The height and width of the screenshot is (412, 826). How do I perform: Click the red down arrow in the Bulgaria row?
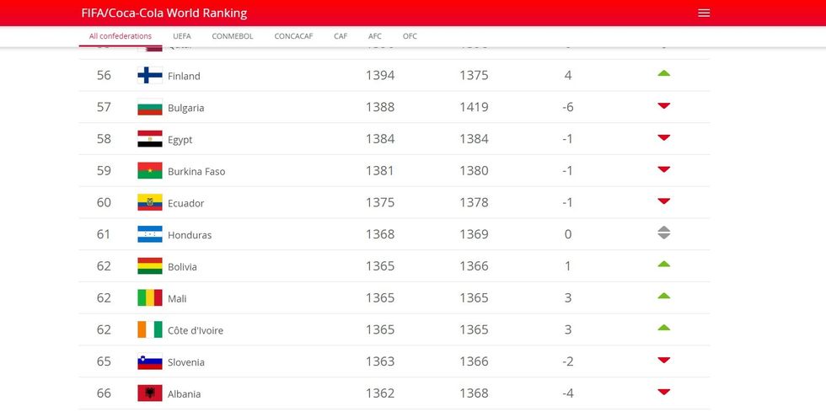click(663, 106)
